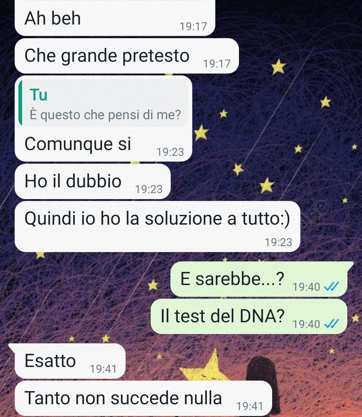Tap the "Ah beh" message bubble

point(115,17)
